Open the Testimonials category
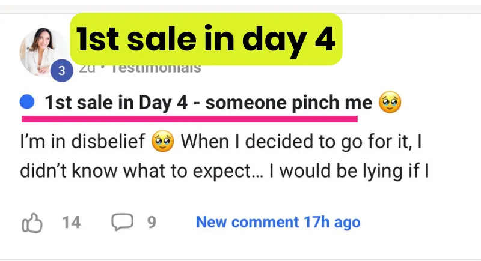This screenshot has width=481, height=261. click(x=155, y=68)
